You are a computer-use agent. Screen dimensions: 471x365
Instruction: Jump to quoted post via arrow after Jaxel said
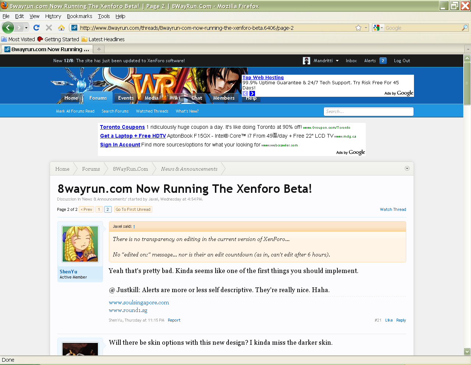(134, 227)
